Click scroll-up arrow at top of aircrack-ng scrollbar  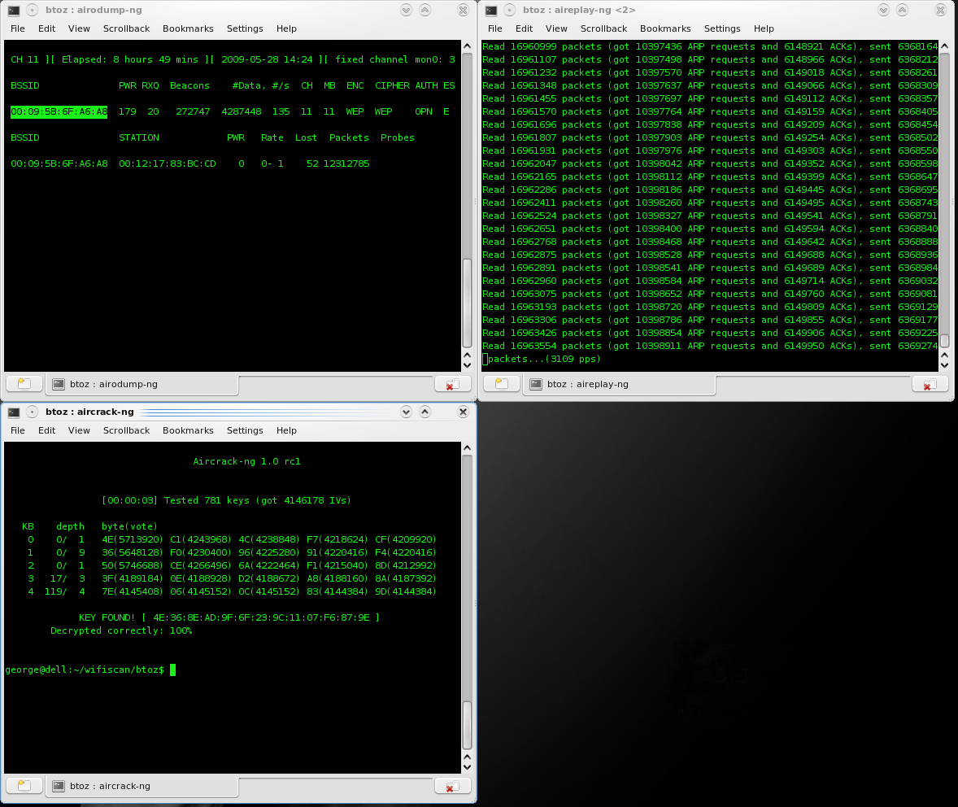[x=468, y=447]
